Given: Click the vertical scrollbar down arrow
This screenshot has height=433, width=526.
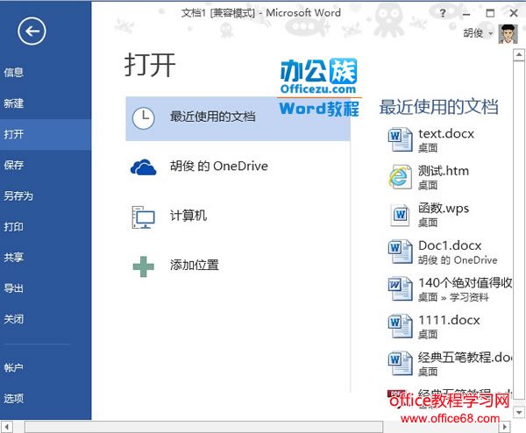Looking at the screenshot, I should 519,413.
